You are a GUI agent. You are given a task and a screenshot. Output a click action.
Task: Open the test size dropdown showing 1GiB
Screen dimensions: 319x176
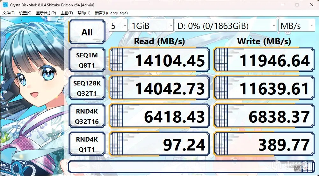click(x=151, y=26)
